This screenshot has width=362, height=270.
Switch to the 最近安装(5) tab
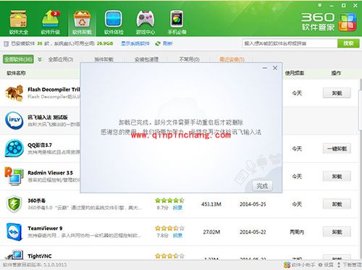[232, 59]
